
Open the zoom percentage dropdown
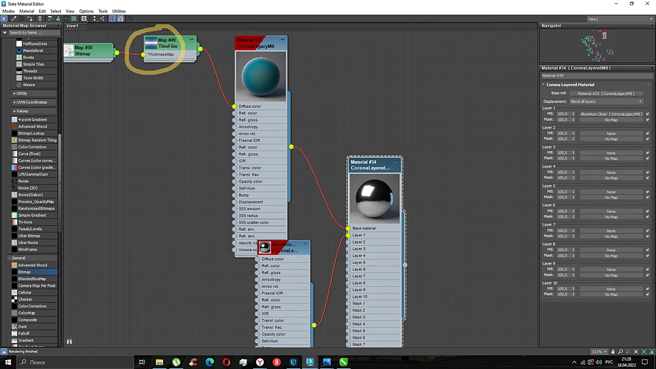[x=599, y=352]
